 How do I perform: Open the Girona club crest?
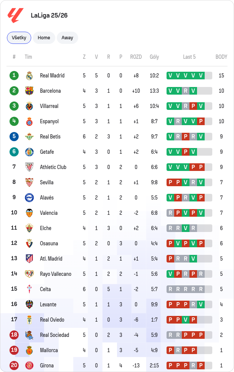pos(29,366)
